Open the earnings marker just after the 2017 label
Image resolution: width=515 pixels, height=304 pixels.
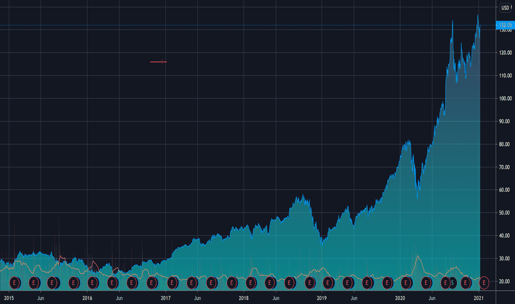coord(172,282)
